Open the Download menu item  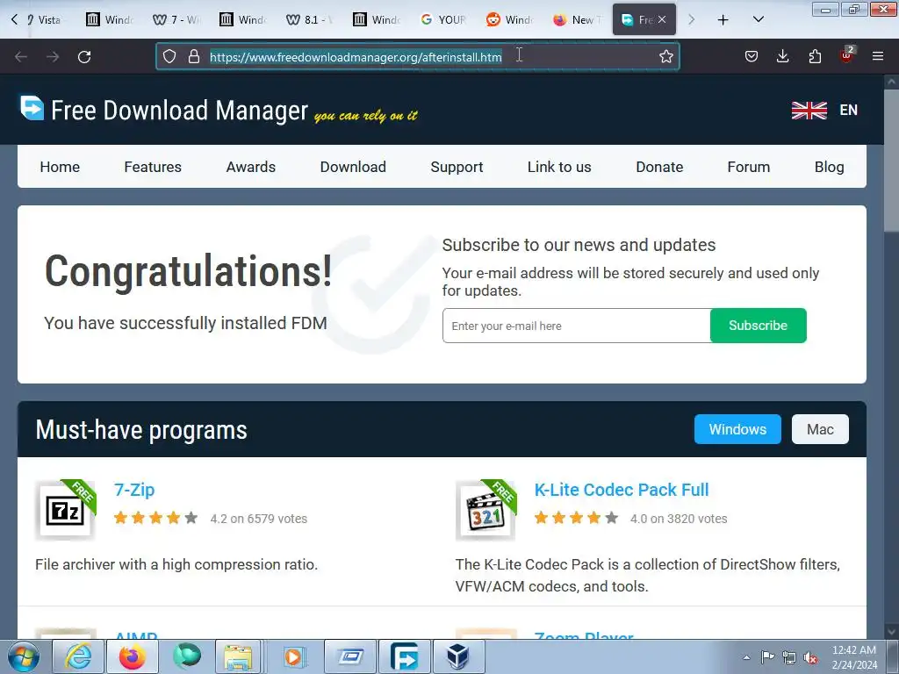[353, 167]
